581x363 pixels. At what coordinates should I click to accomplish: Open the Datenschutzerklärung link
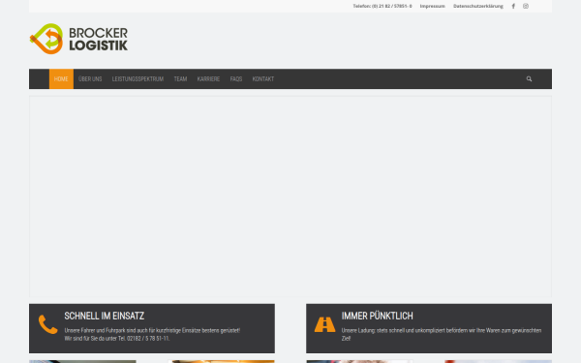[478, 6]
